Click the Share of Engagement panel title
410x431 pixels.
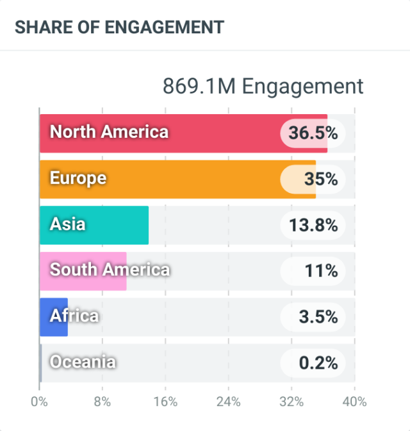(x=119, y=27)
